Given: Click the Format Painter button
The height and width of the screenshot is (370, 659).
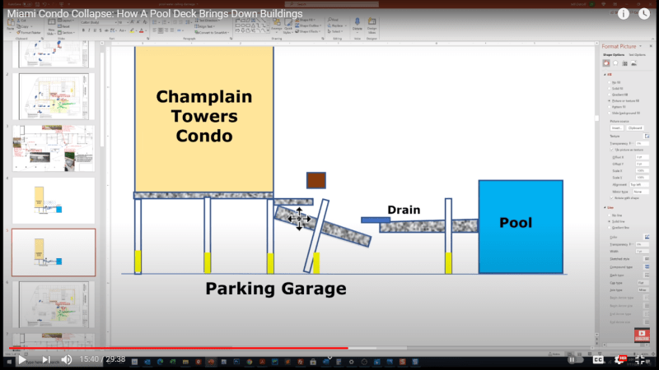Looking at the screenshot, I should (x=29, y=33).
